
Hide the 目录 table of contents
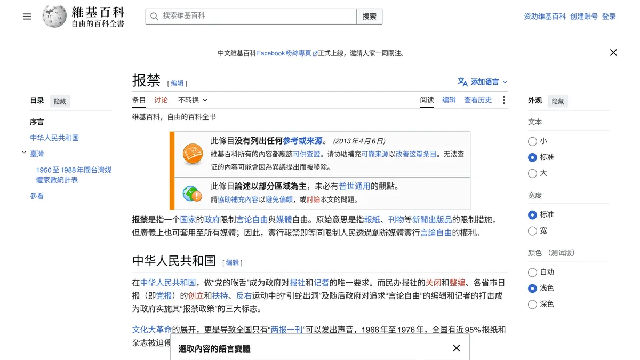pos(60,101)
